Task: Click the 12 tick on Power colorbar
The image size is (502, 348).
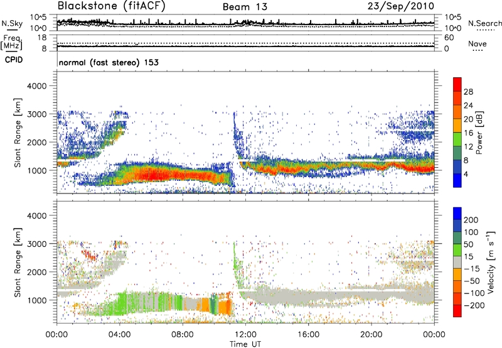Action: click(x=468, y=147)
